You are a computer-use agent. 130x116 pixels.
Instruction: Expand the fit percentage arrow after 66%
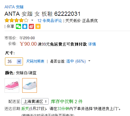point(89,61)
